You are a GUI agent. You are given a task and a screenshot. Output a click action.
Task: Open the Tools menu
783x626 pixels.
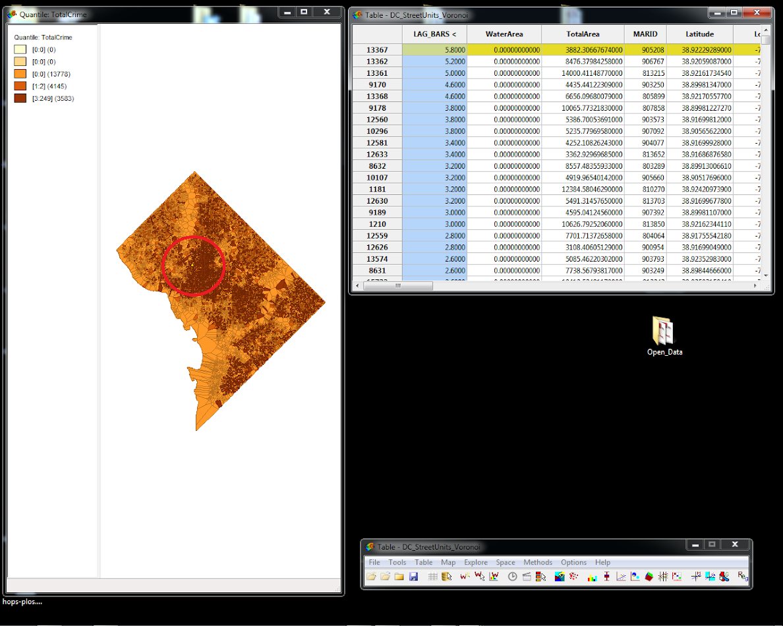click(x=397, y=562)
